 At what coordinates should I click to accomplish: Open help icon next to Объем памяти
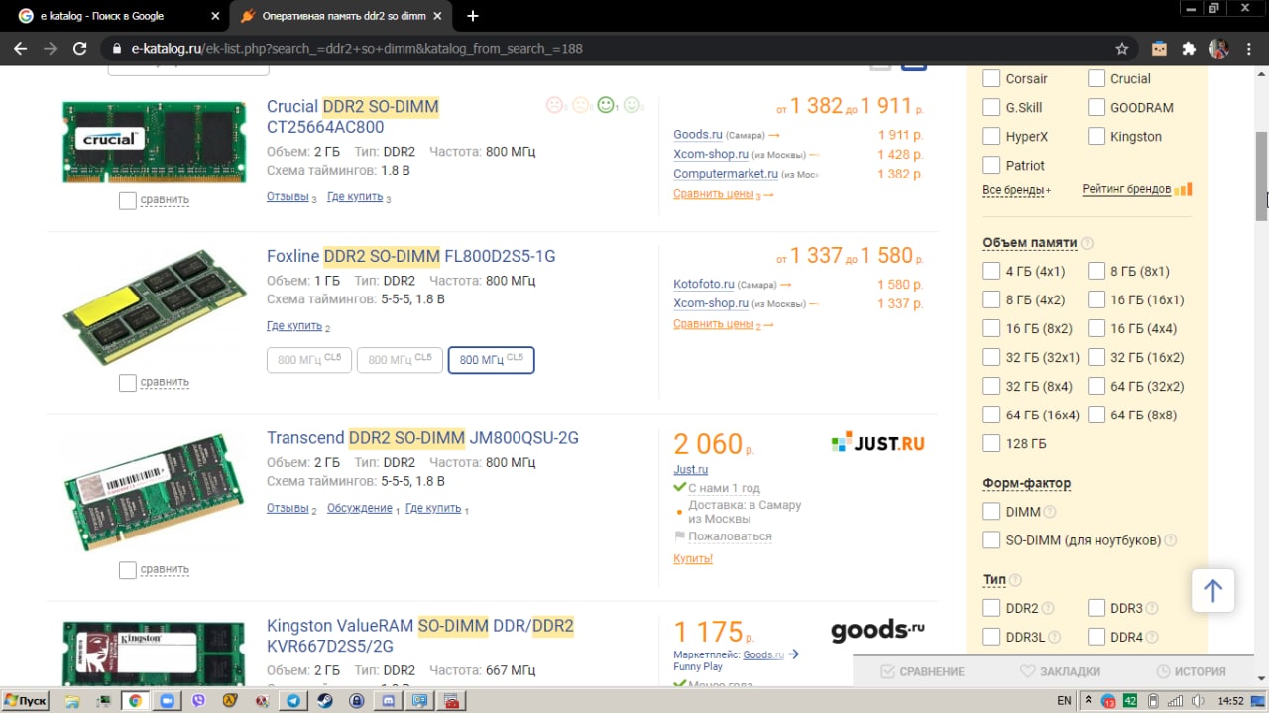pyautogui.click(x=1087, y=243)
